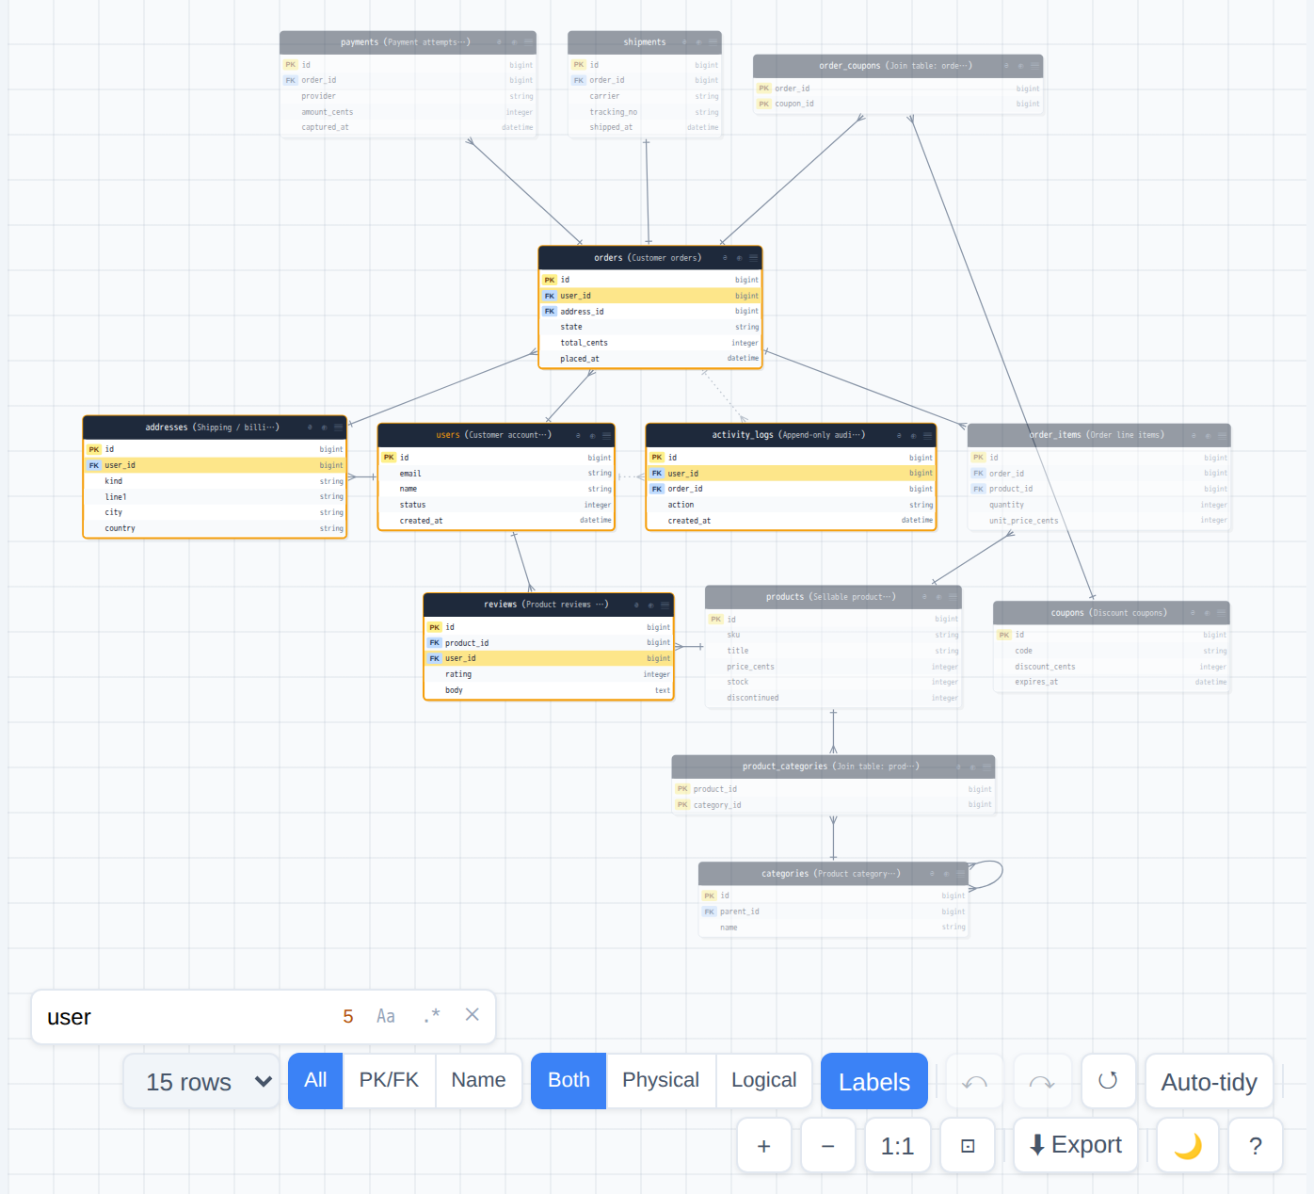The height and width of the screenshot is (1194, 1314).
Task: Select the PK/FK column filter tab
Action: tap(389, 1081)
